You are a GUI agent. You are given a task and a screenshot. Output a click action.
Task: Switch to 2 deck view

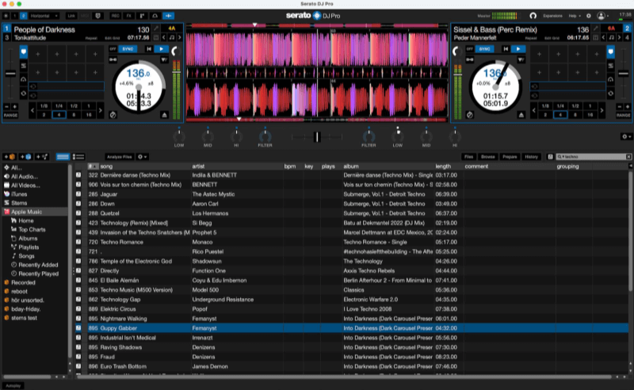tap(24, 16)
